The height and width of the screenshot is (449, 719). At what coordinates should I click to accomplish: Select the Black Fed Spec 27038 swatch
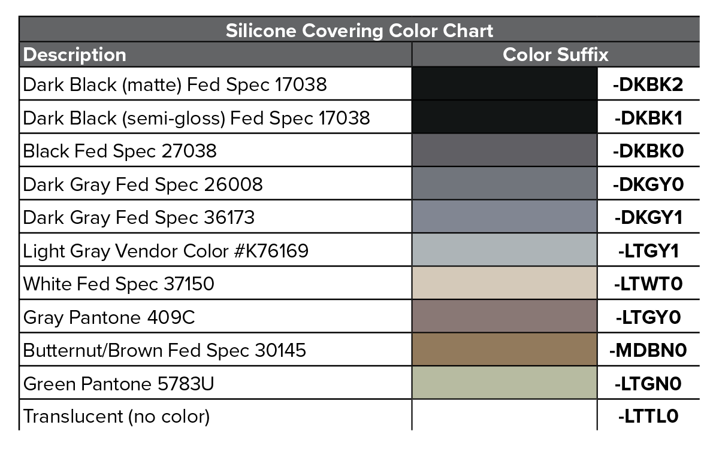504,151
